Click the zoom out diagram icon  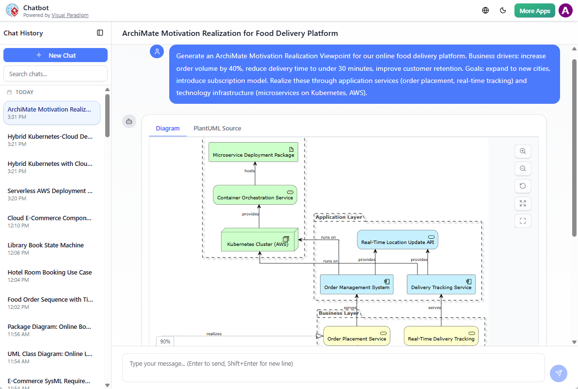click(523, 169)
